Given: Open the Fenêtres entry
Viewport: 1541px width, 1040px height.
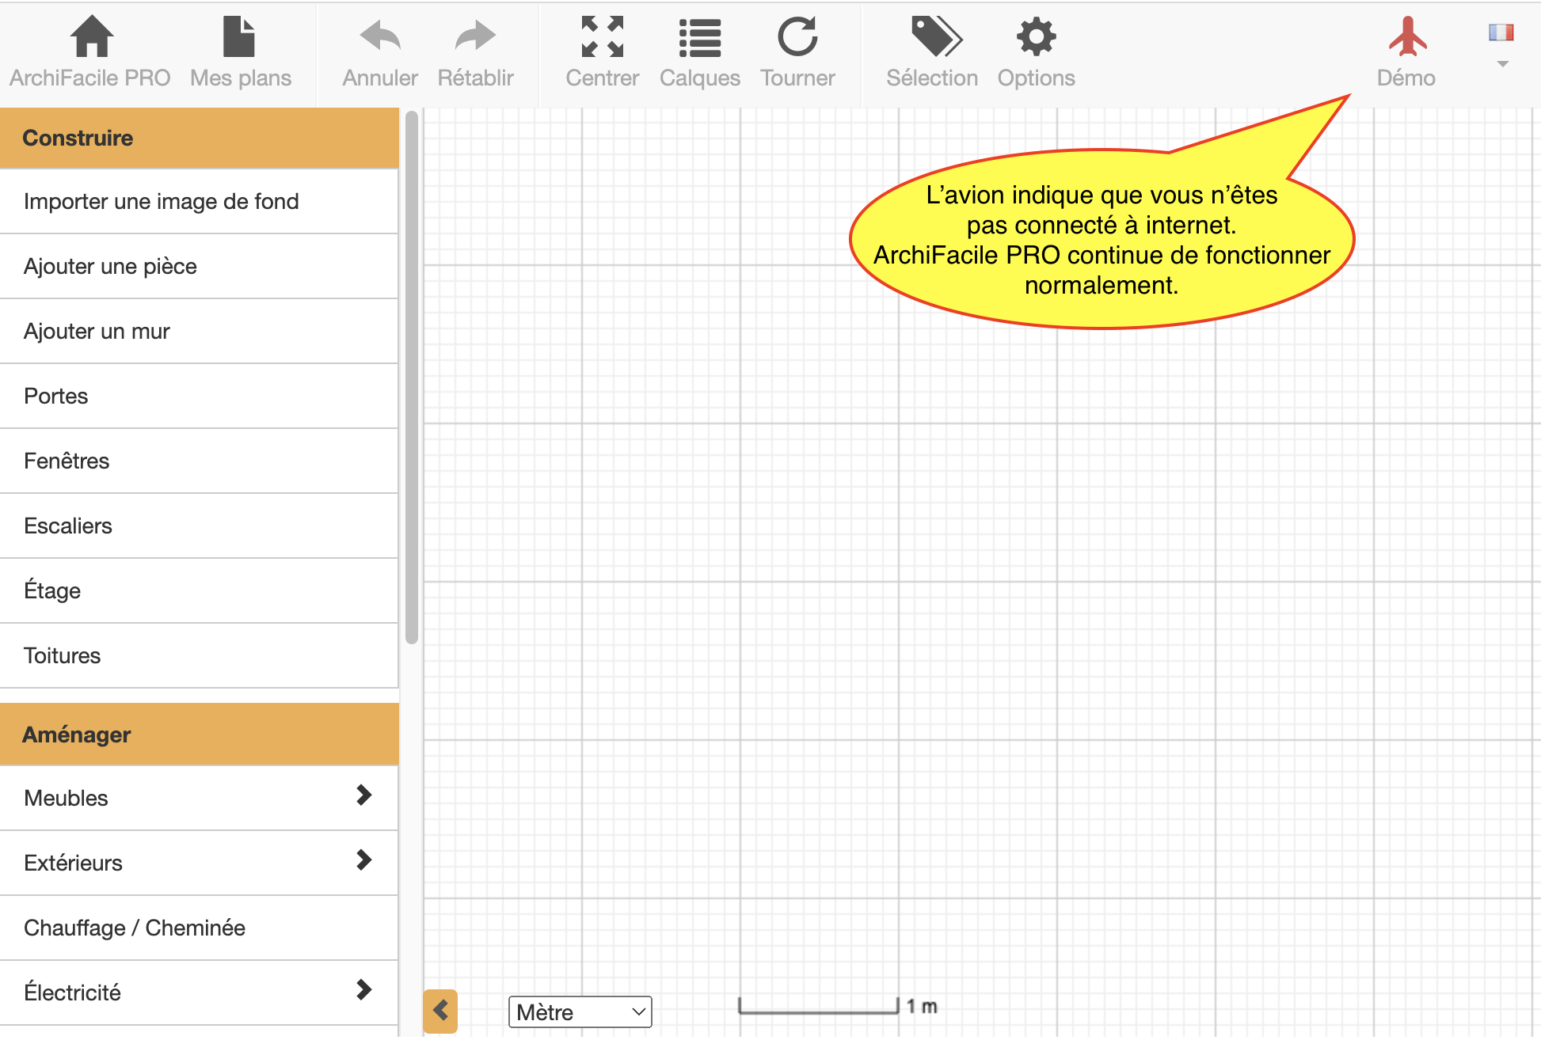Looking at the screenshot, I should point(67,461).
